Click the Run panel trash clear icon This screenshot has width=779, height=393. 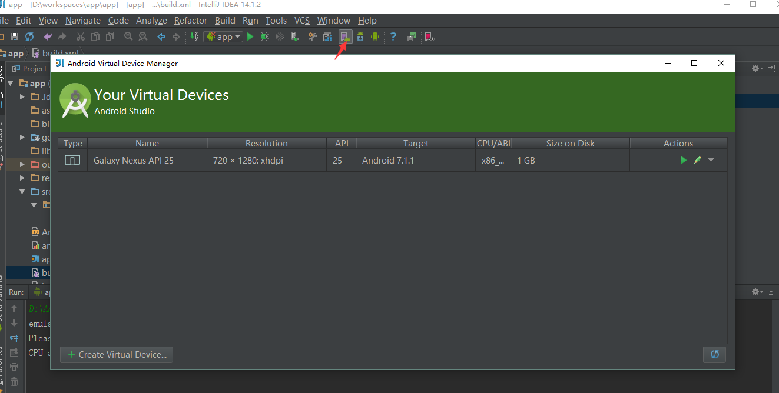pyautogui.click(x=14, y=382)
